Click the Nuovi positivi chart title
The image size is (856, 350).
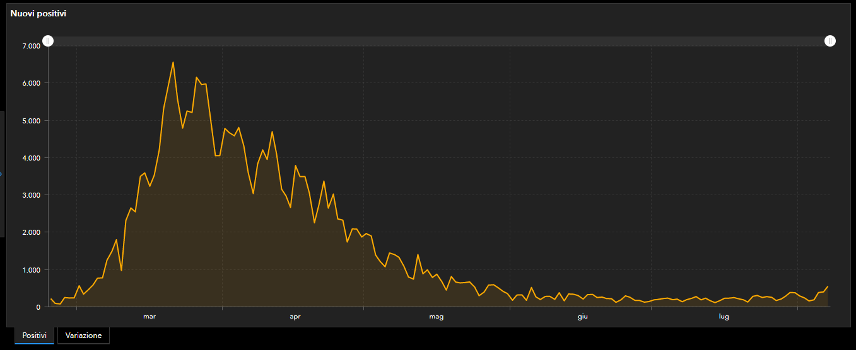[38, 13]
